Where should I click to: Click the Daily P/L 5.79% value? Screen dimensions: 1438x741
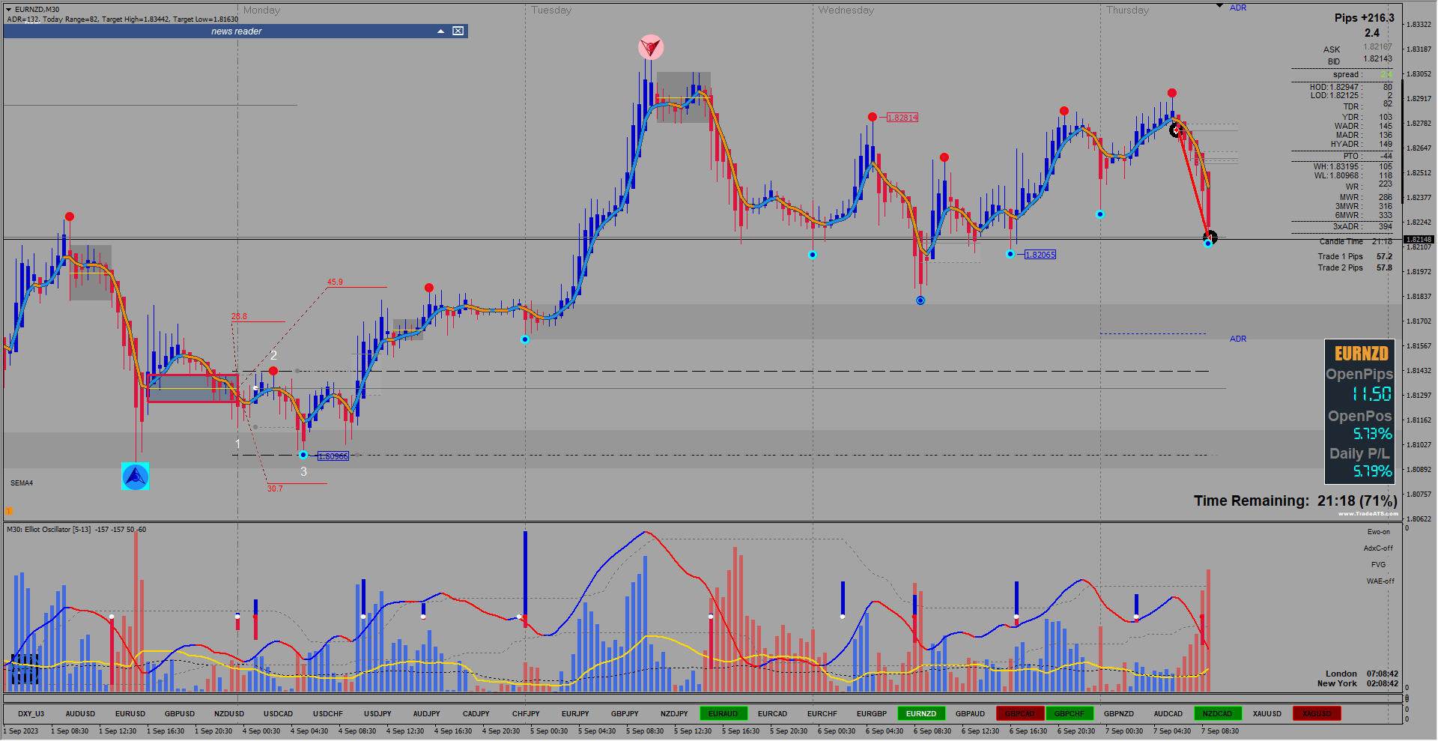tap(1372, 471)
